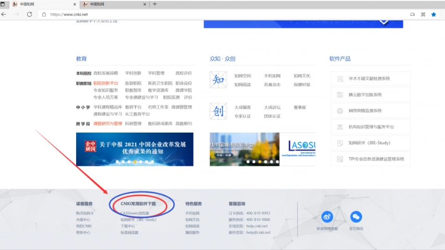Click the browser Forward arrow
Viewport: 445px width, 250px height.
coord(17,14)
